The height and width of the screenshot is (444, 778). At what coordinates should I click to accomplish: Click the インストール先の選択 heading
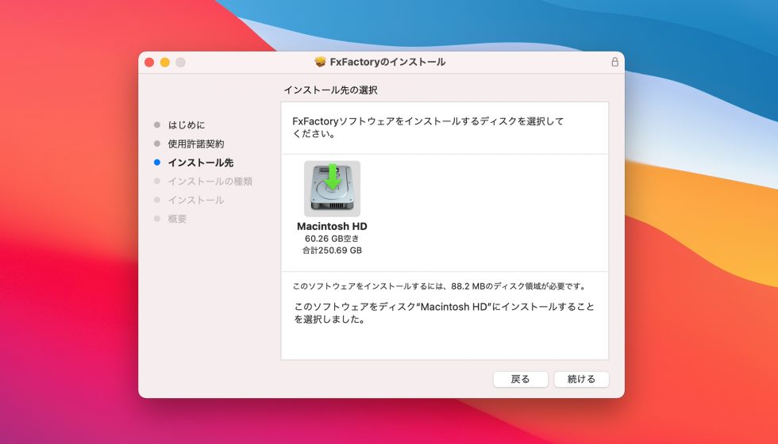pos(330,90)
